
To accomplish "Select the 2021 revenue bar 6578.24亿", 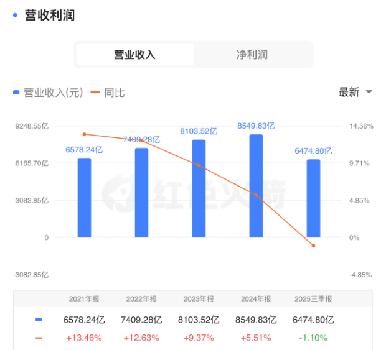I will click(x=85, y=198).
